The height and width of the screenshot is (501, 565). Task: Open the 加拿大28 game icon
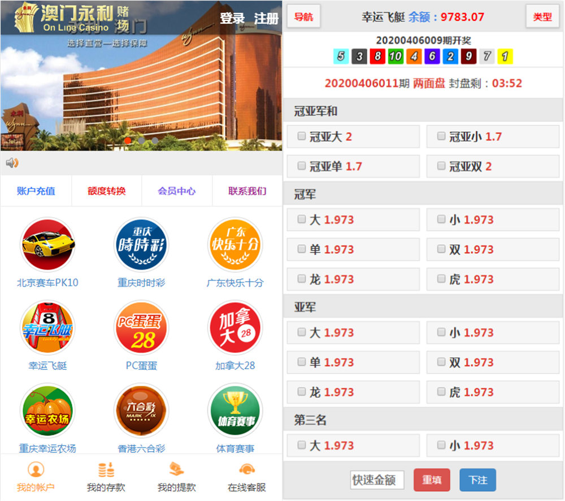point(235,328)
